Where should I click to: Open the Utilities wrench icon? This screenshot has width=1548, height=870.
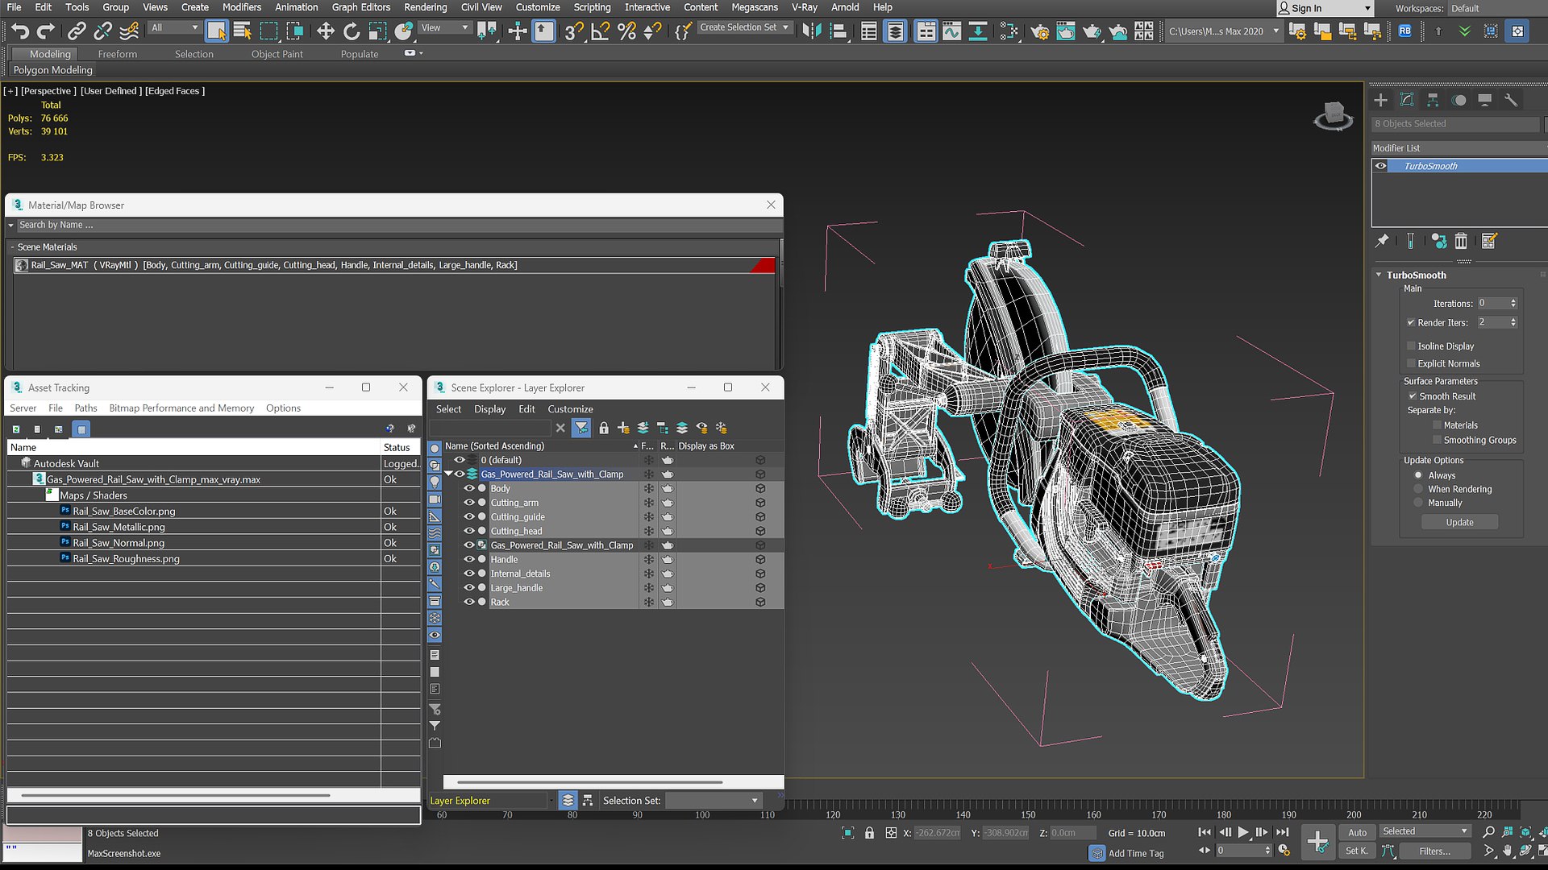(1511, 100)
